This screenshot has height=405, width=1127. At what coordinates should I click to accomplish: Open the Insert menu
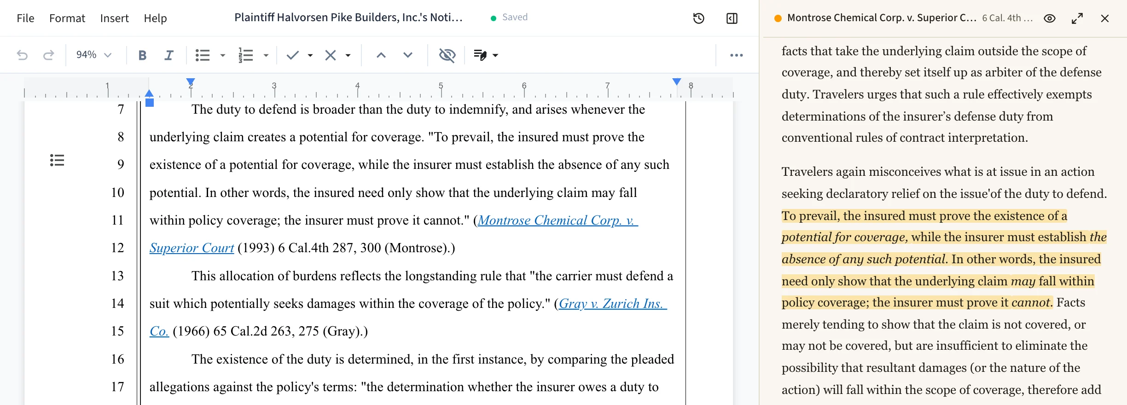[114, 18]
